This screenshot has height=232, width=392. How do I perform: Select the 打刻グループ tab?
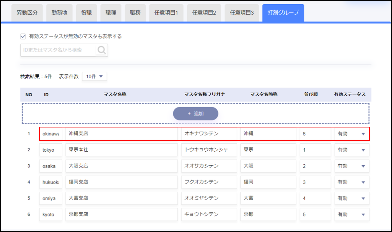pos(283,13)
